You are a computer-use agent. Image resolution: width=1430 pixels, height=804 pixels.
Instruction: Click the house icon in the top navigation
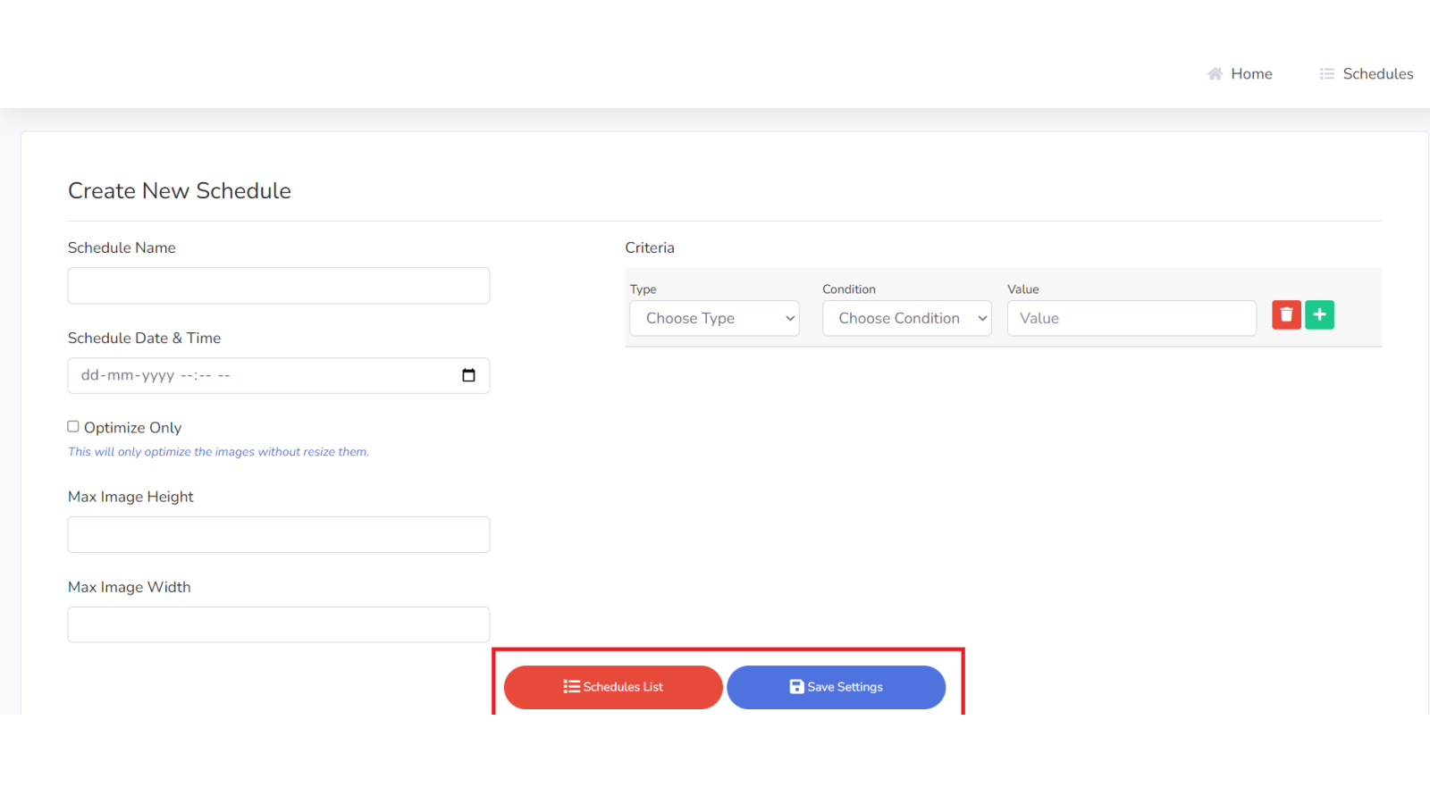[1215, 74]
